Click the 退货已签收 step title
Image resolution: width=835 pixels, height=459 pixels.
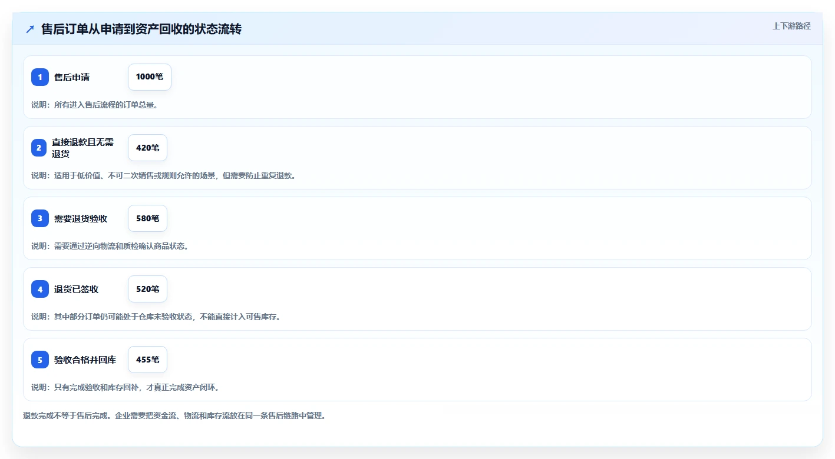tap(76, 289)
